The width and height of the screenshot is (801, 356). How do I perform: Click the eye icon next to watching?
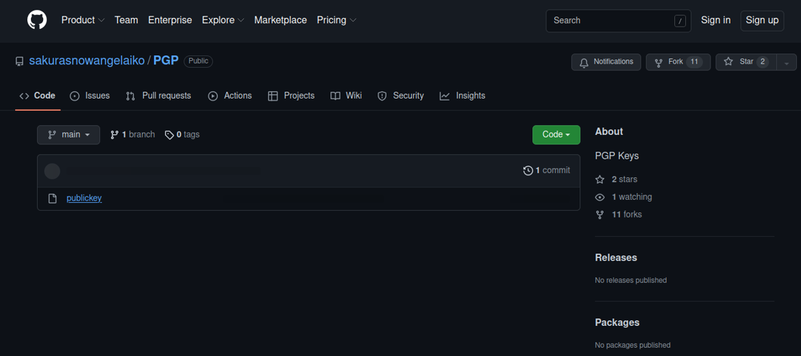coord(600,197)
